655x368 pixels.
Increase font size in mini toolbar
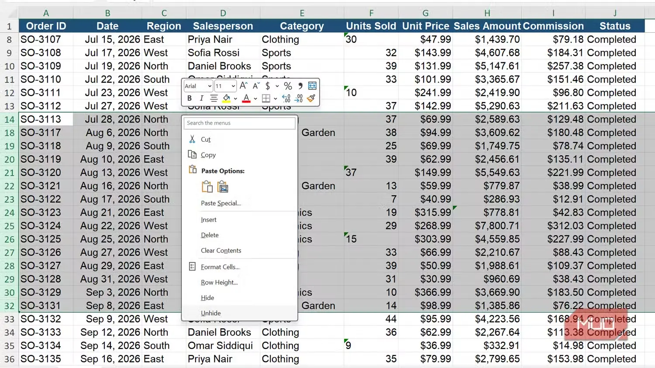244,86
